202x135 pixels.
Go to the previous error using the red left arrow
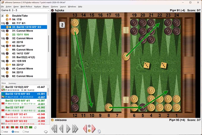[85, 128]
